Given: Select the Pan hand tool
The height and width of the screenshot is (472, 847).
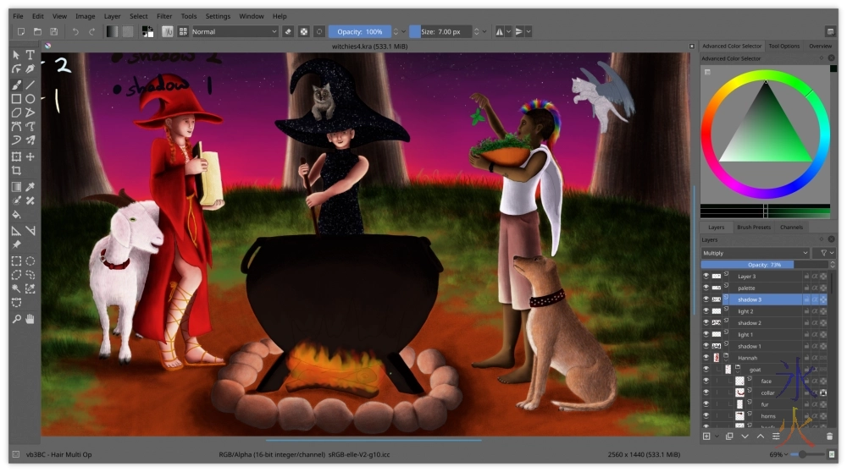Looking at the screenshot, I should coord(30,319).
